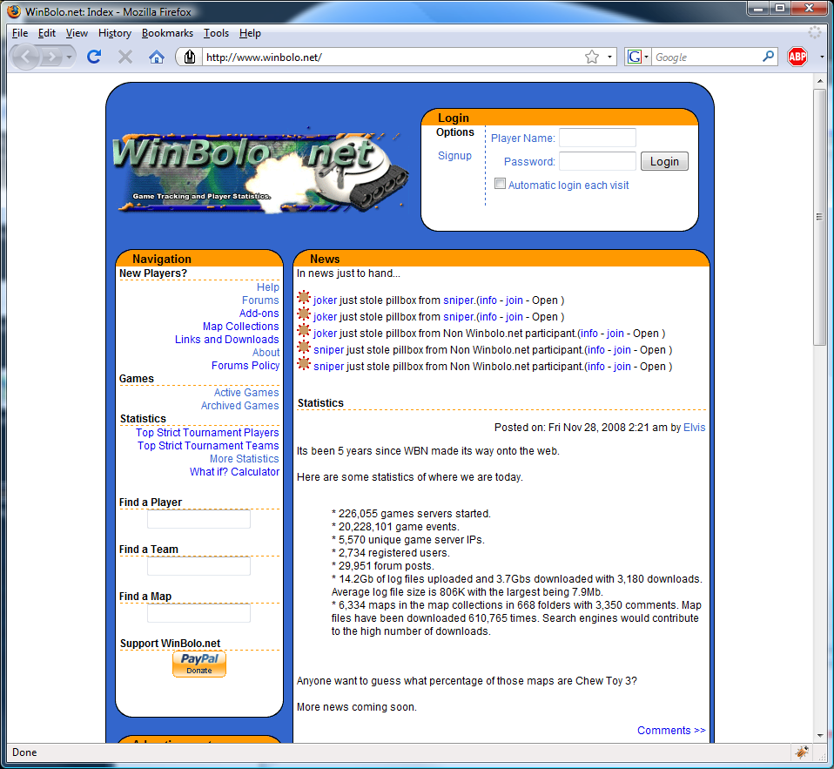
Task: Reload the page with the refresh icon
Action: (x=94, y=57)
